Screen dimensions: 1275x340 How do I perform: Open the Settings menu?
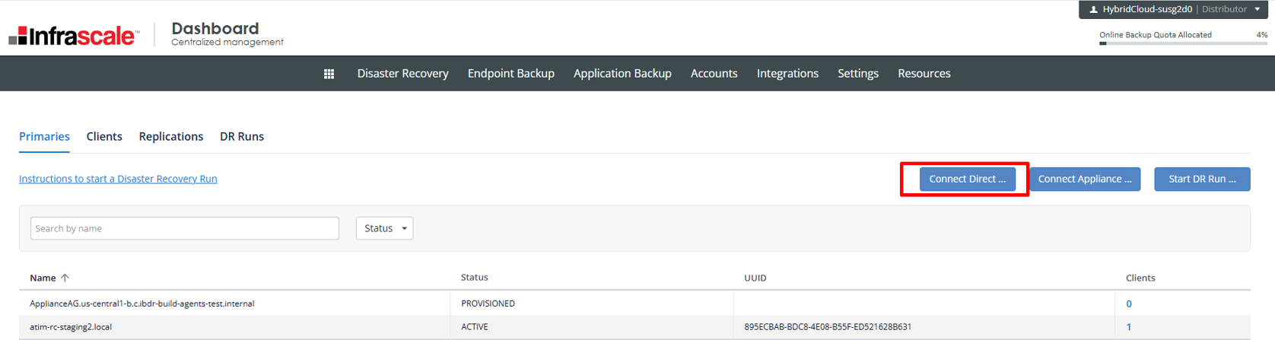(x=857, y=74)
